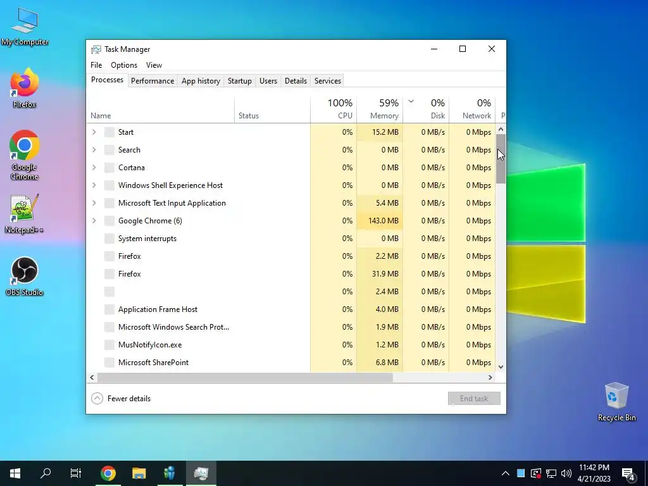Select the MusNotifyIcon.exe process
This screenshot has width=648, height=486.
[291, 345]
